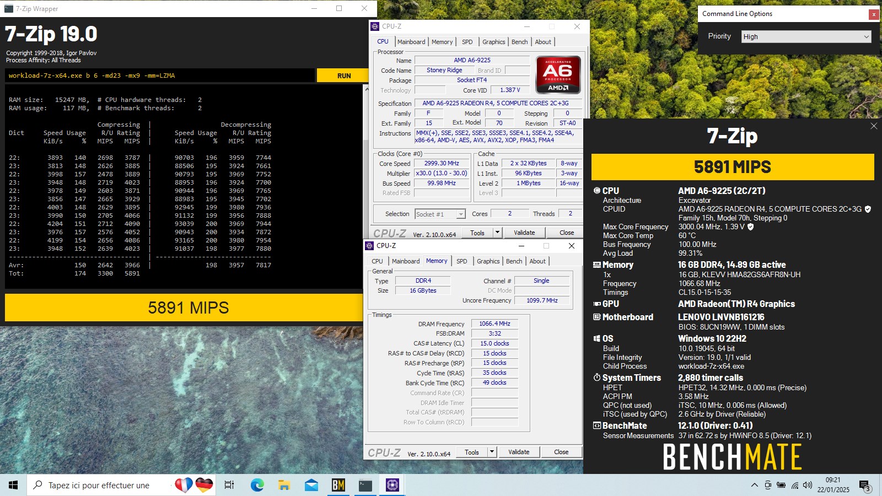The width and height of the screenshot is (882, 496).
Task: Click the Memory icon in BenchMate panel
Action: point(596,265)
